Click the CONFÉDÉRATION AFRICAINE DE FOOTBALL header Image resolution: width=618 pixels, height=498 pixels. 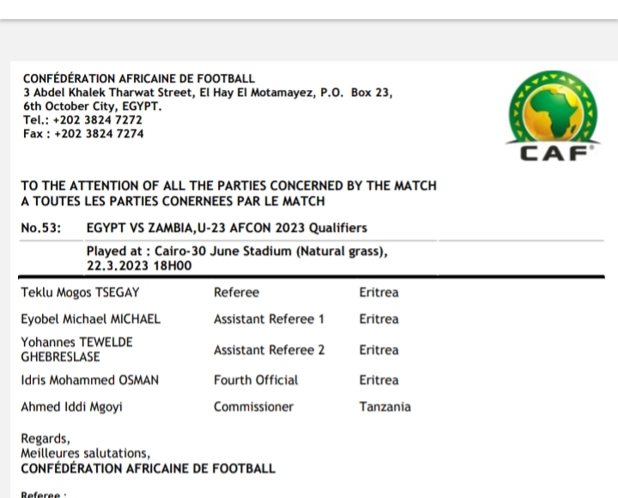138,79
